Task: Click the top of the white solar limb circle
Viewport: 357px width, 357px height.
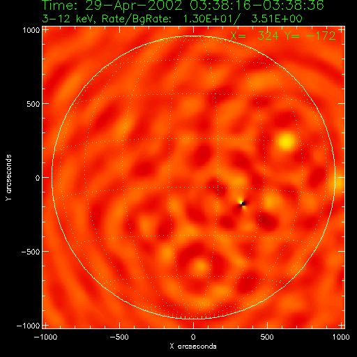Action: (193, 36)
